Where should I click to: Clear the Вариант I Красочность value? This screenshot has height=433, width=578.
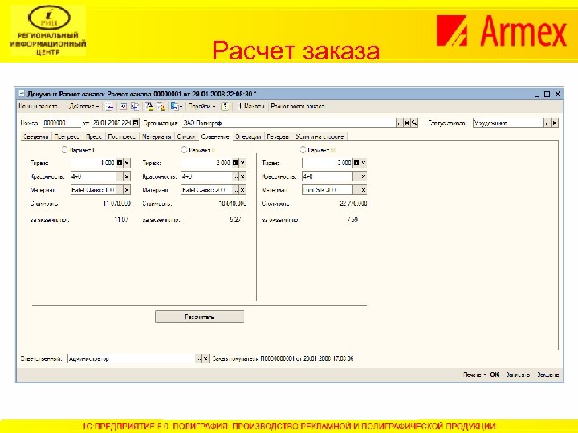tap(127, 176)
